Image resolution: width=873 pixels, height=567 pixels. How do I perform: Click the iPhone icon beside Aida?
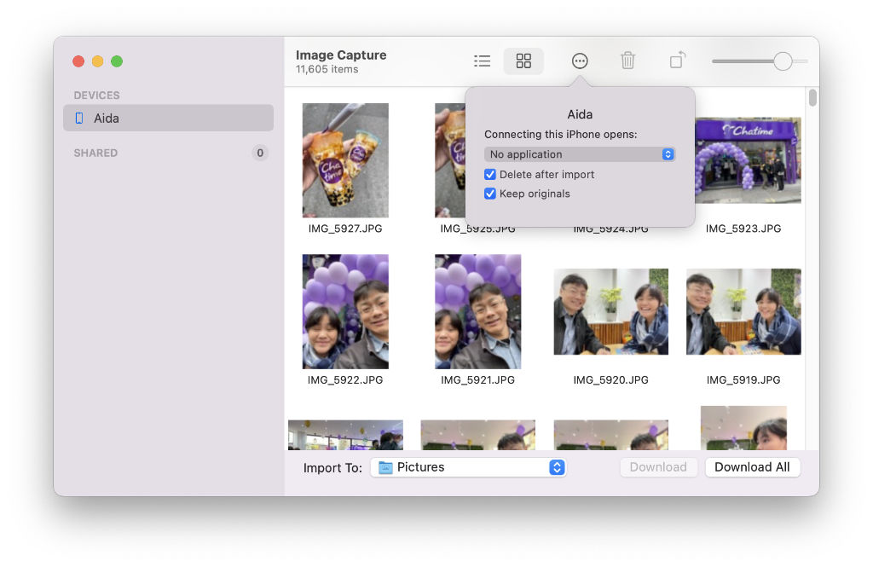pyautogui.click(x=79, y=119)
